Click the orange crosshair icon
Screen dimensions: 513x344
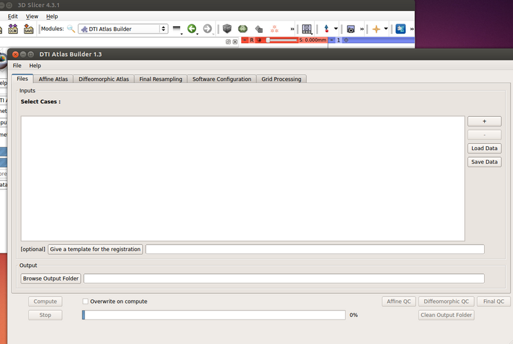coord(376,29)
